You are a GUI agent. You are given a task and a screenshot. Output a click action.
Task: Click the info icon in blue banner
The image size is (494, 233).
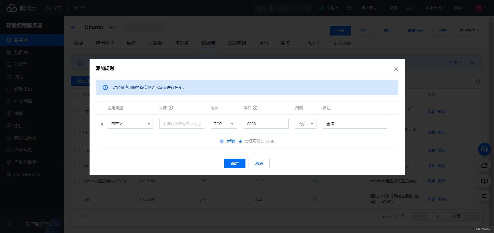point(105,87)
